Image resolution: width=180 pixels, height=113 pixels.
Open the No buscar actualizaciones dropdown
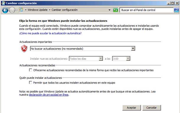82,49
